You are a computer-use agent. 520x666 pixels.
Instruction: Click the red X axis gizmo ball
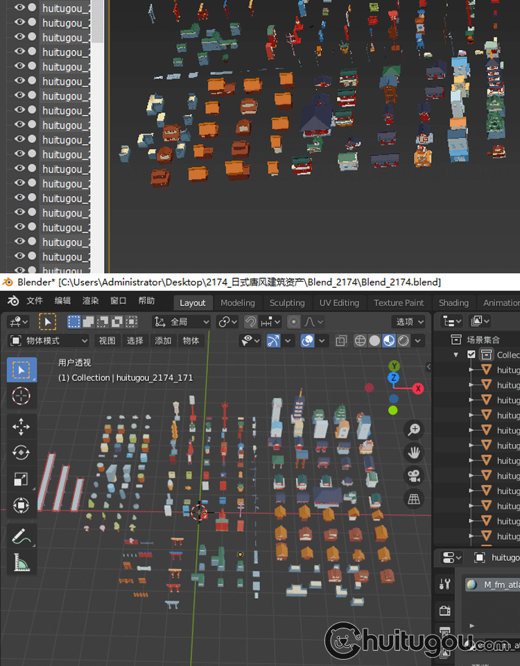(x=418, y=388)
